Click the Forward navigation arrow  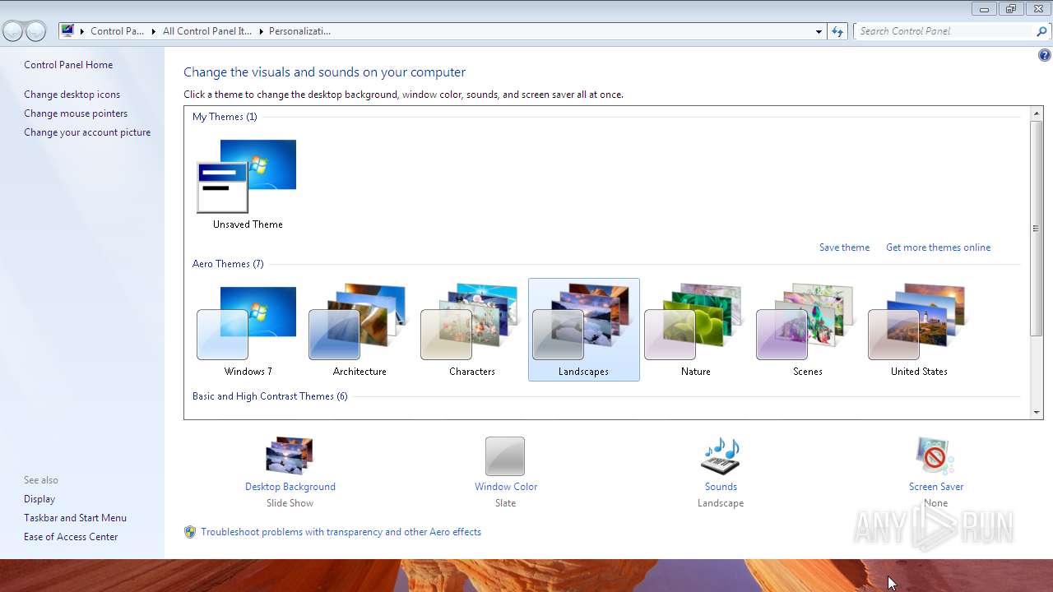(35, 31)
